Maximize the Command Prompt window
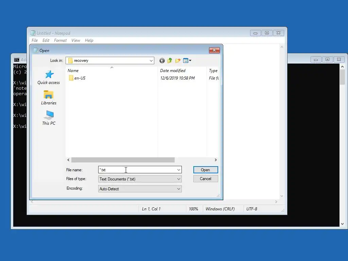The image size is (348, 261). tap(327, 59)
